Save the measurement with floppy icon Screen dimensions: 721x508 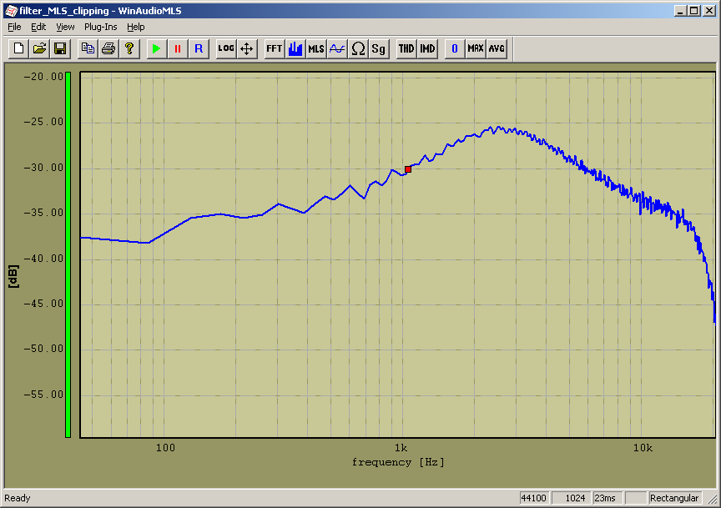(60, 48)
